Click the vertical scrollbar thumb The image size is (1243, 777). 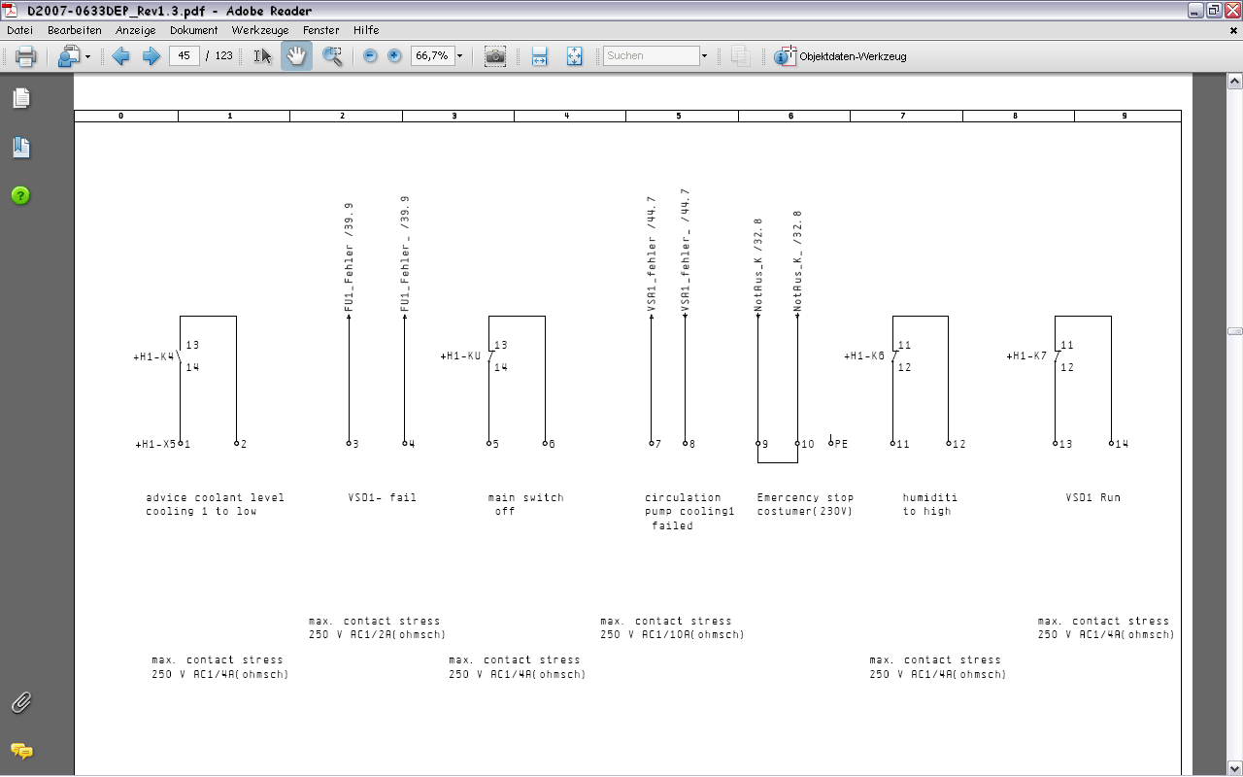coord(1234,331)
